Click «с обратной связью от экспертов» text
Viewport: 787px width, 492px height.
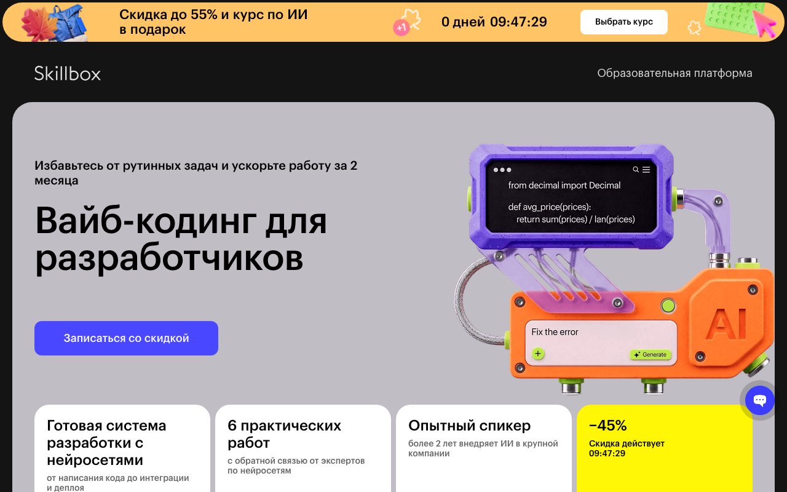point(296,466)
